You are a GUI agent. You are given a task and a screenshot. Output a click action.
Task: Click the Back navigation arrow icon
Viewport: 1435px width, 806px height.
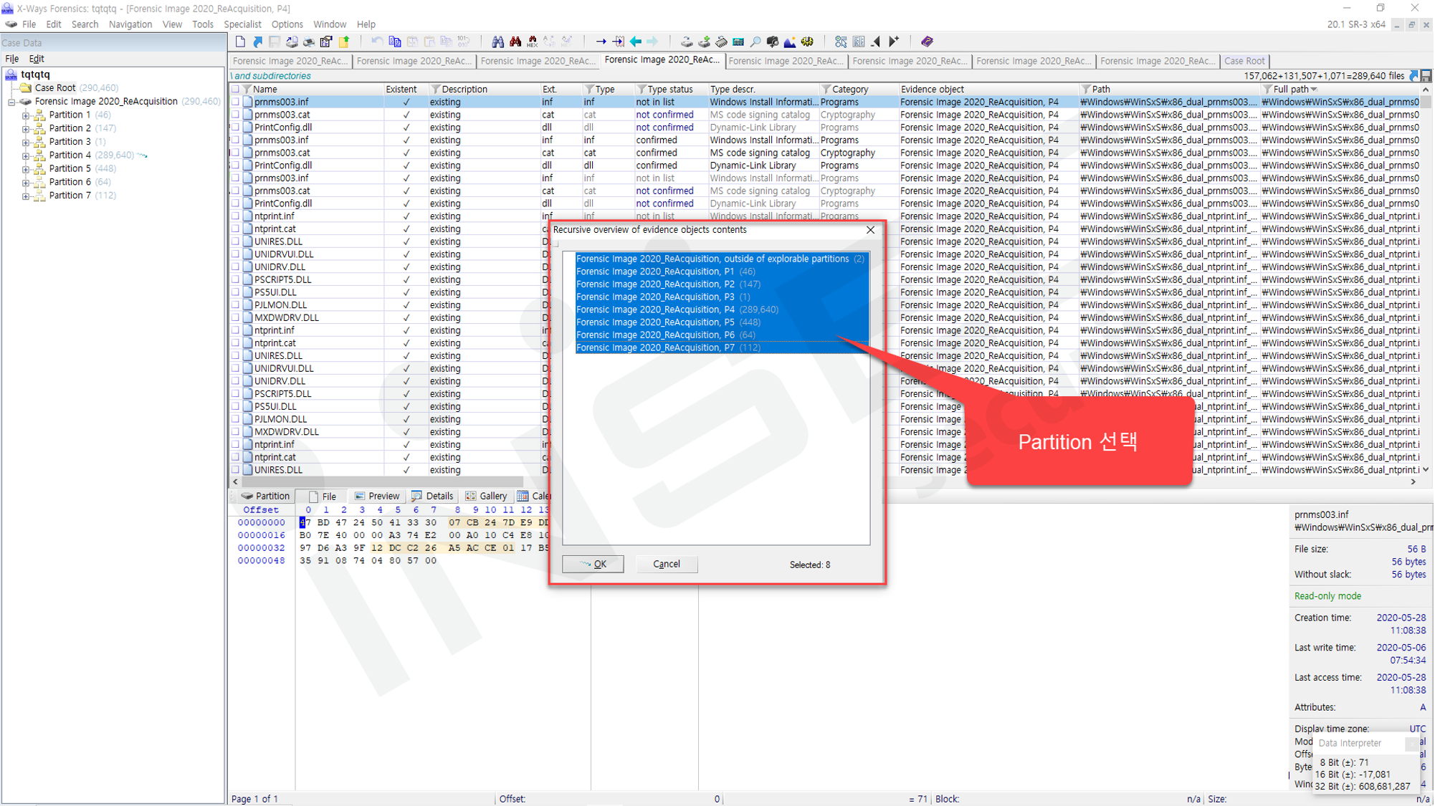coord(635,42)
